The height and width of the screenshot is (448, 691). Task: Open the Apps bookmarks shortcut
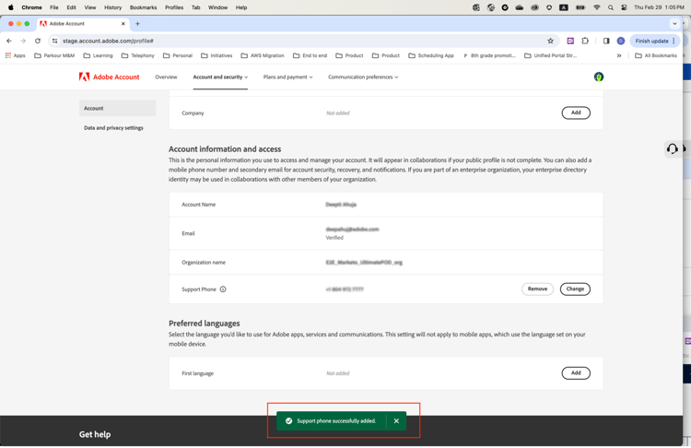[x=15, y=55]
